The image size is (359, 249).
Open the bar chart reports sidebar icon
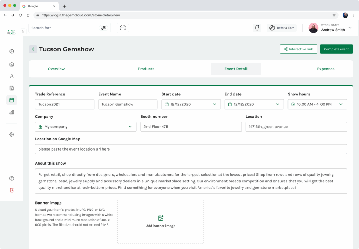pos(12,112)
